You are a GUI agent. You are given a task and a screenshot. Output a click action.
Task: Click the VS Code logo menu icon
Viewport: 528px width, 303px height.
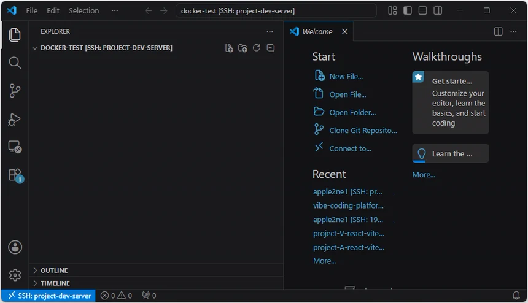pyautogui.click(x=12, y=11)
